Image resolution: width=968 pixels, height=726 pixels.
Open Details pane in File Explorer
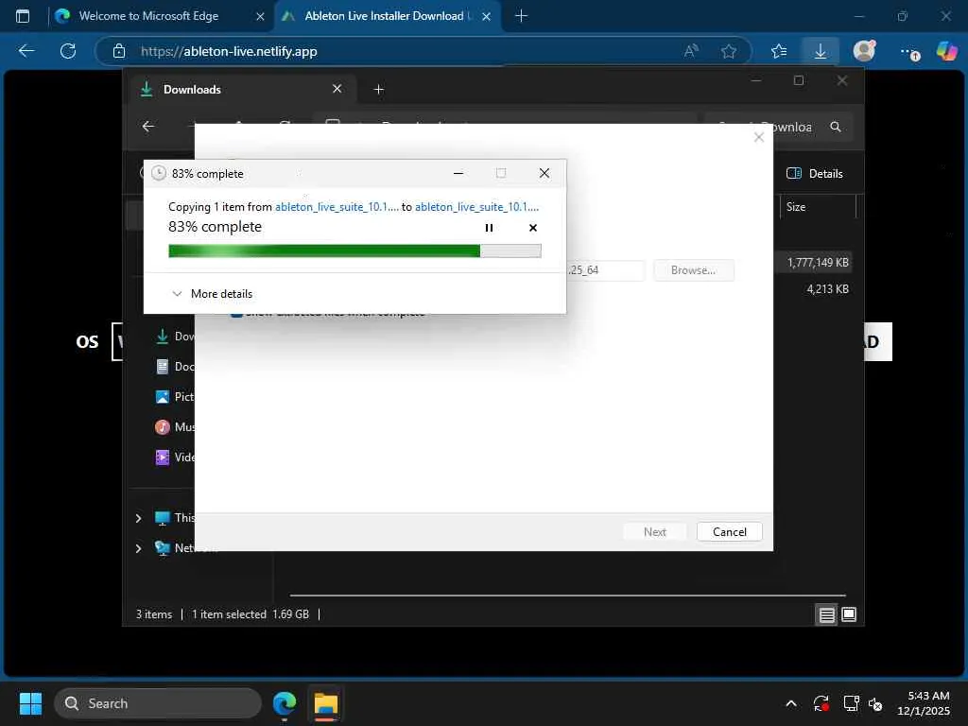pyautogui.click(x=814, y=174)
